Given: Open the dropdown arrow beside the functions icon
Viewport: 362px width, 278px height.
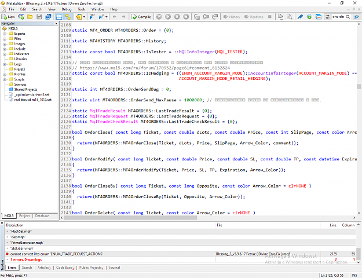Looking at the screenshot, I should [106, 17].
